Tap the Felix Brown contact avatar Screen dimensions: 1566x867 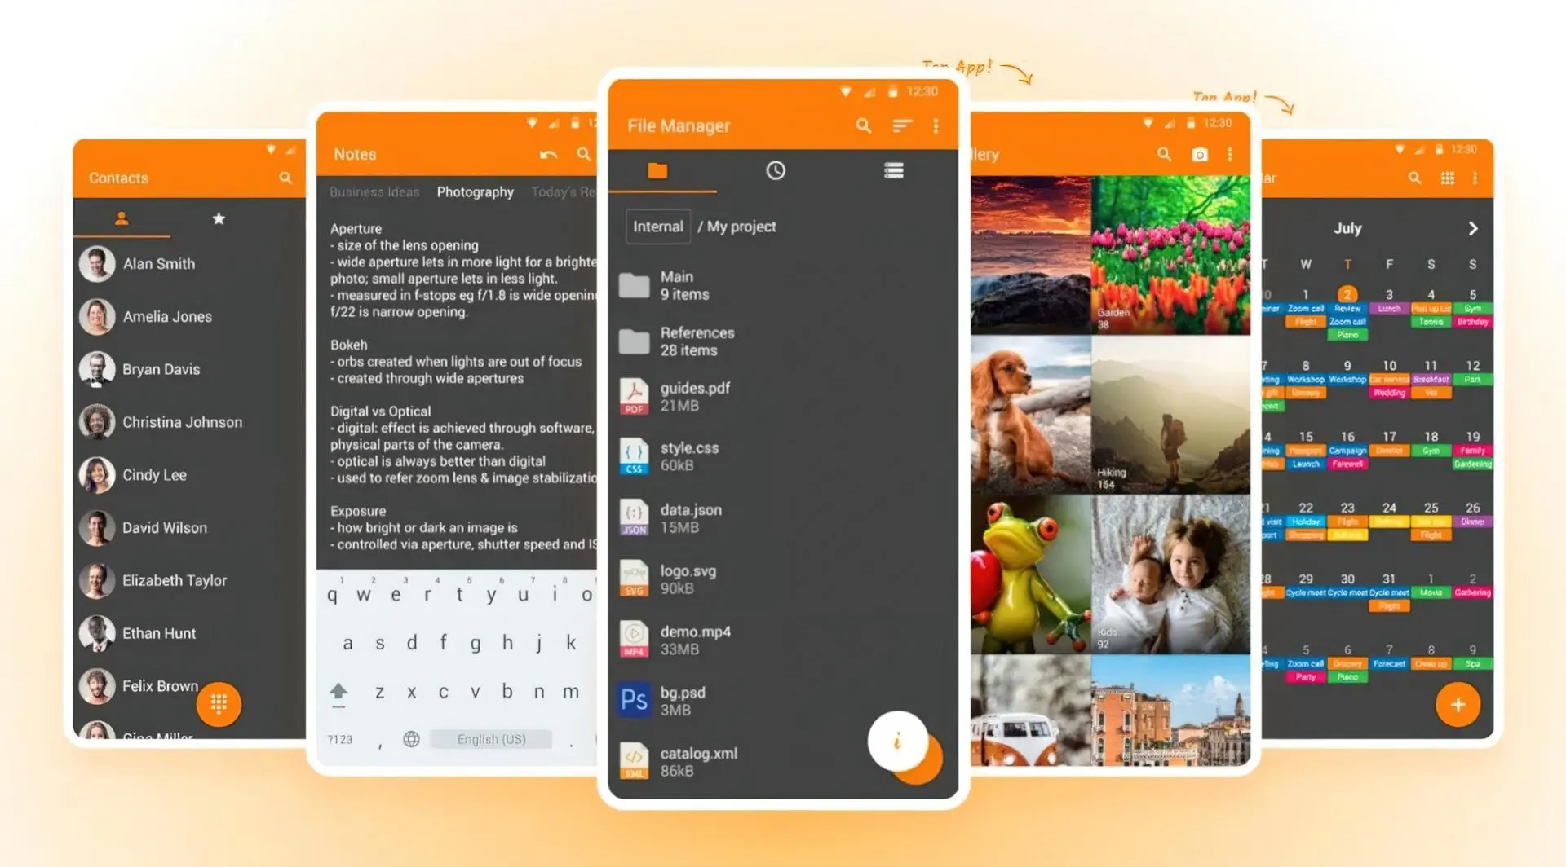coord(97,686)
